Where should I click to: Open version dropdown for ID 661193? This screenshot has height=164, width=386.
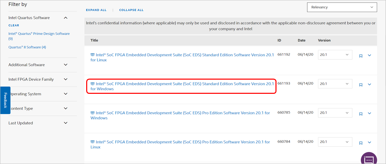(335, 84)
